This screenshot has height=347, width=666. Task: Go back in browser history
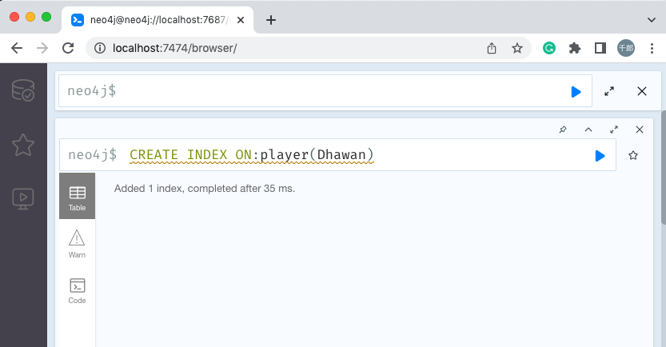click(x=17, y=48)
